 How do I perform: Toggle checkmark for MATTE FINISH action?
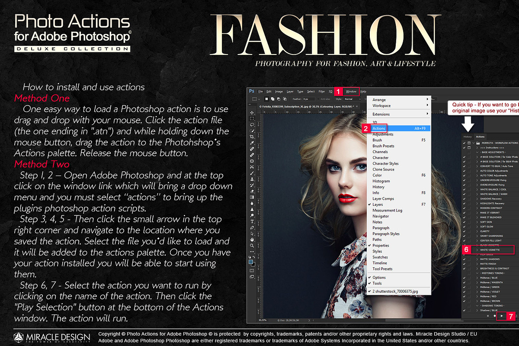[464, 264]
